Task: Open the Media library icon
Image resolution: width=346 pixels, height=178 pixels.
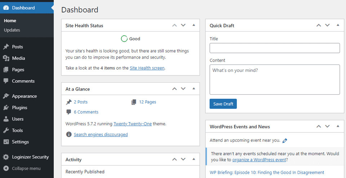Action: [x=6, y=58]
